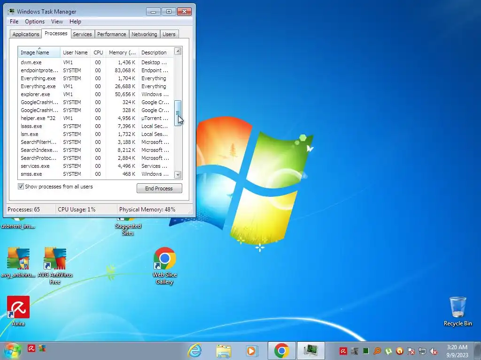Select GoogleCrashH... row using 324 K
The width and height of the screenshot is (481, 360).
(96, 102)
